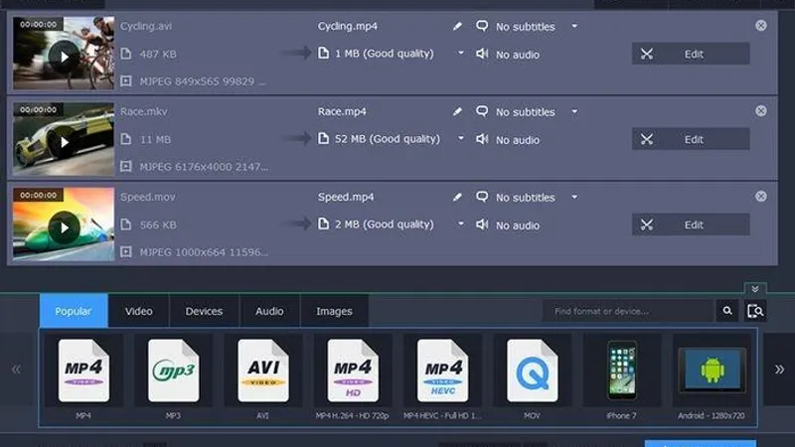Pick the AVI video format icon
The image size is (795, 447).
[263, 370]
